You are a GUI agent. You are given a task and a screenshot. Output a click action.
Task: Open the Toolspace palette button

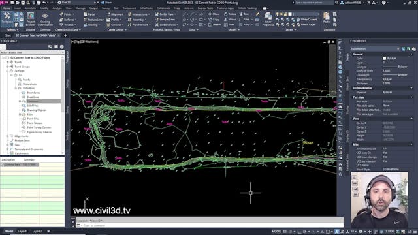7,18
